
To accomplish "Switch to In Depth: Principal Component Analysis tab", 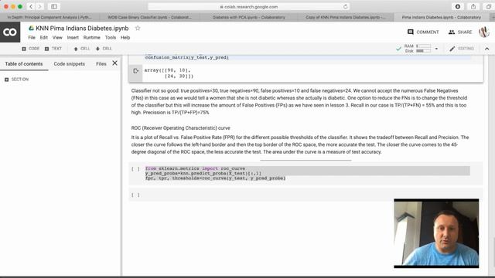I will coord(49,17).
